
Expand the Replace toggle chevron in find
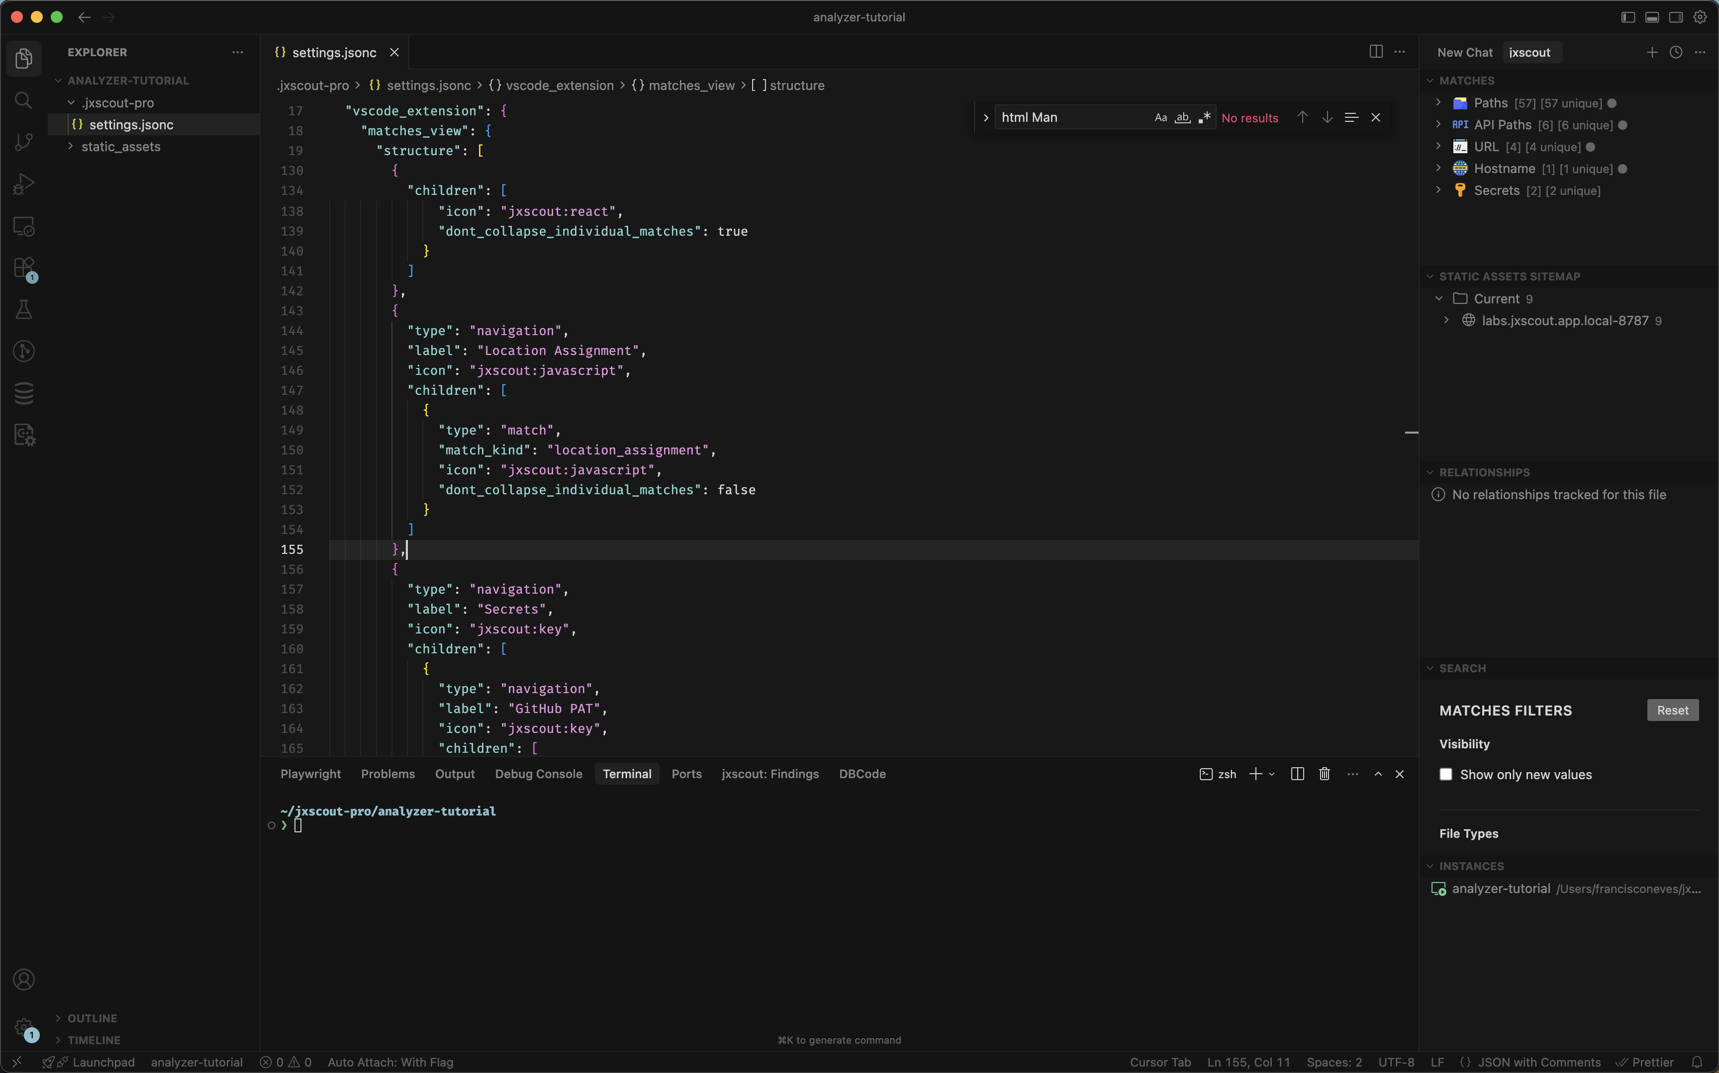986,118
